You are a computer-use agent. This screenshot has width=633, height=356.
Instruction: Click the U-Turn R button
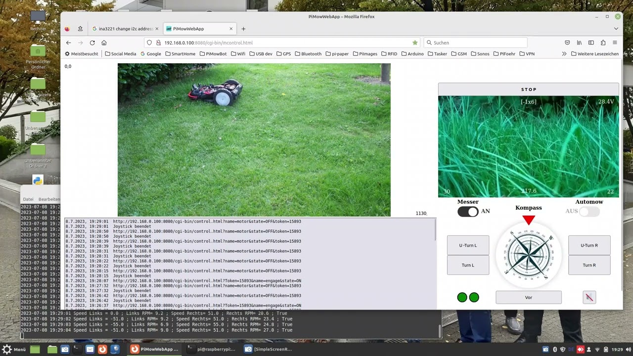[x=589, y=245]
